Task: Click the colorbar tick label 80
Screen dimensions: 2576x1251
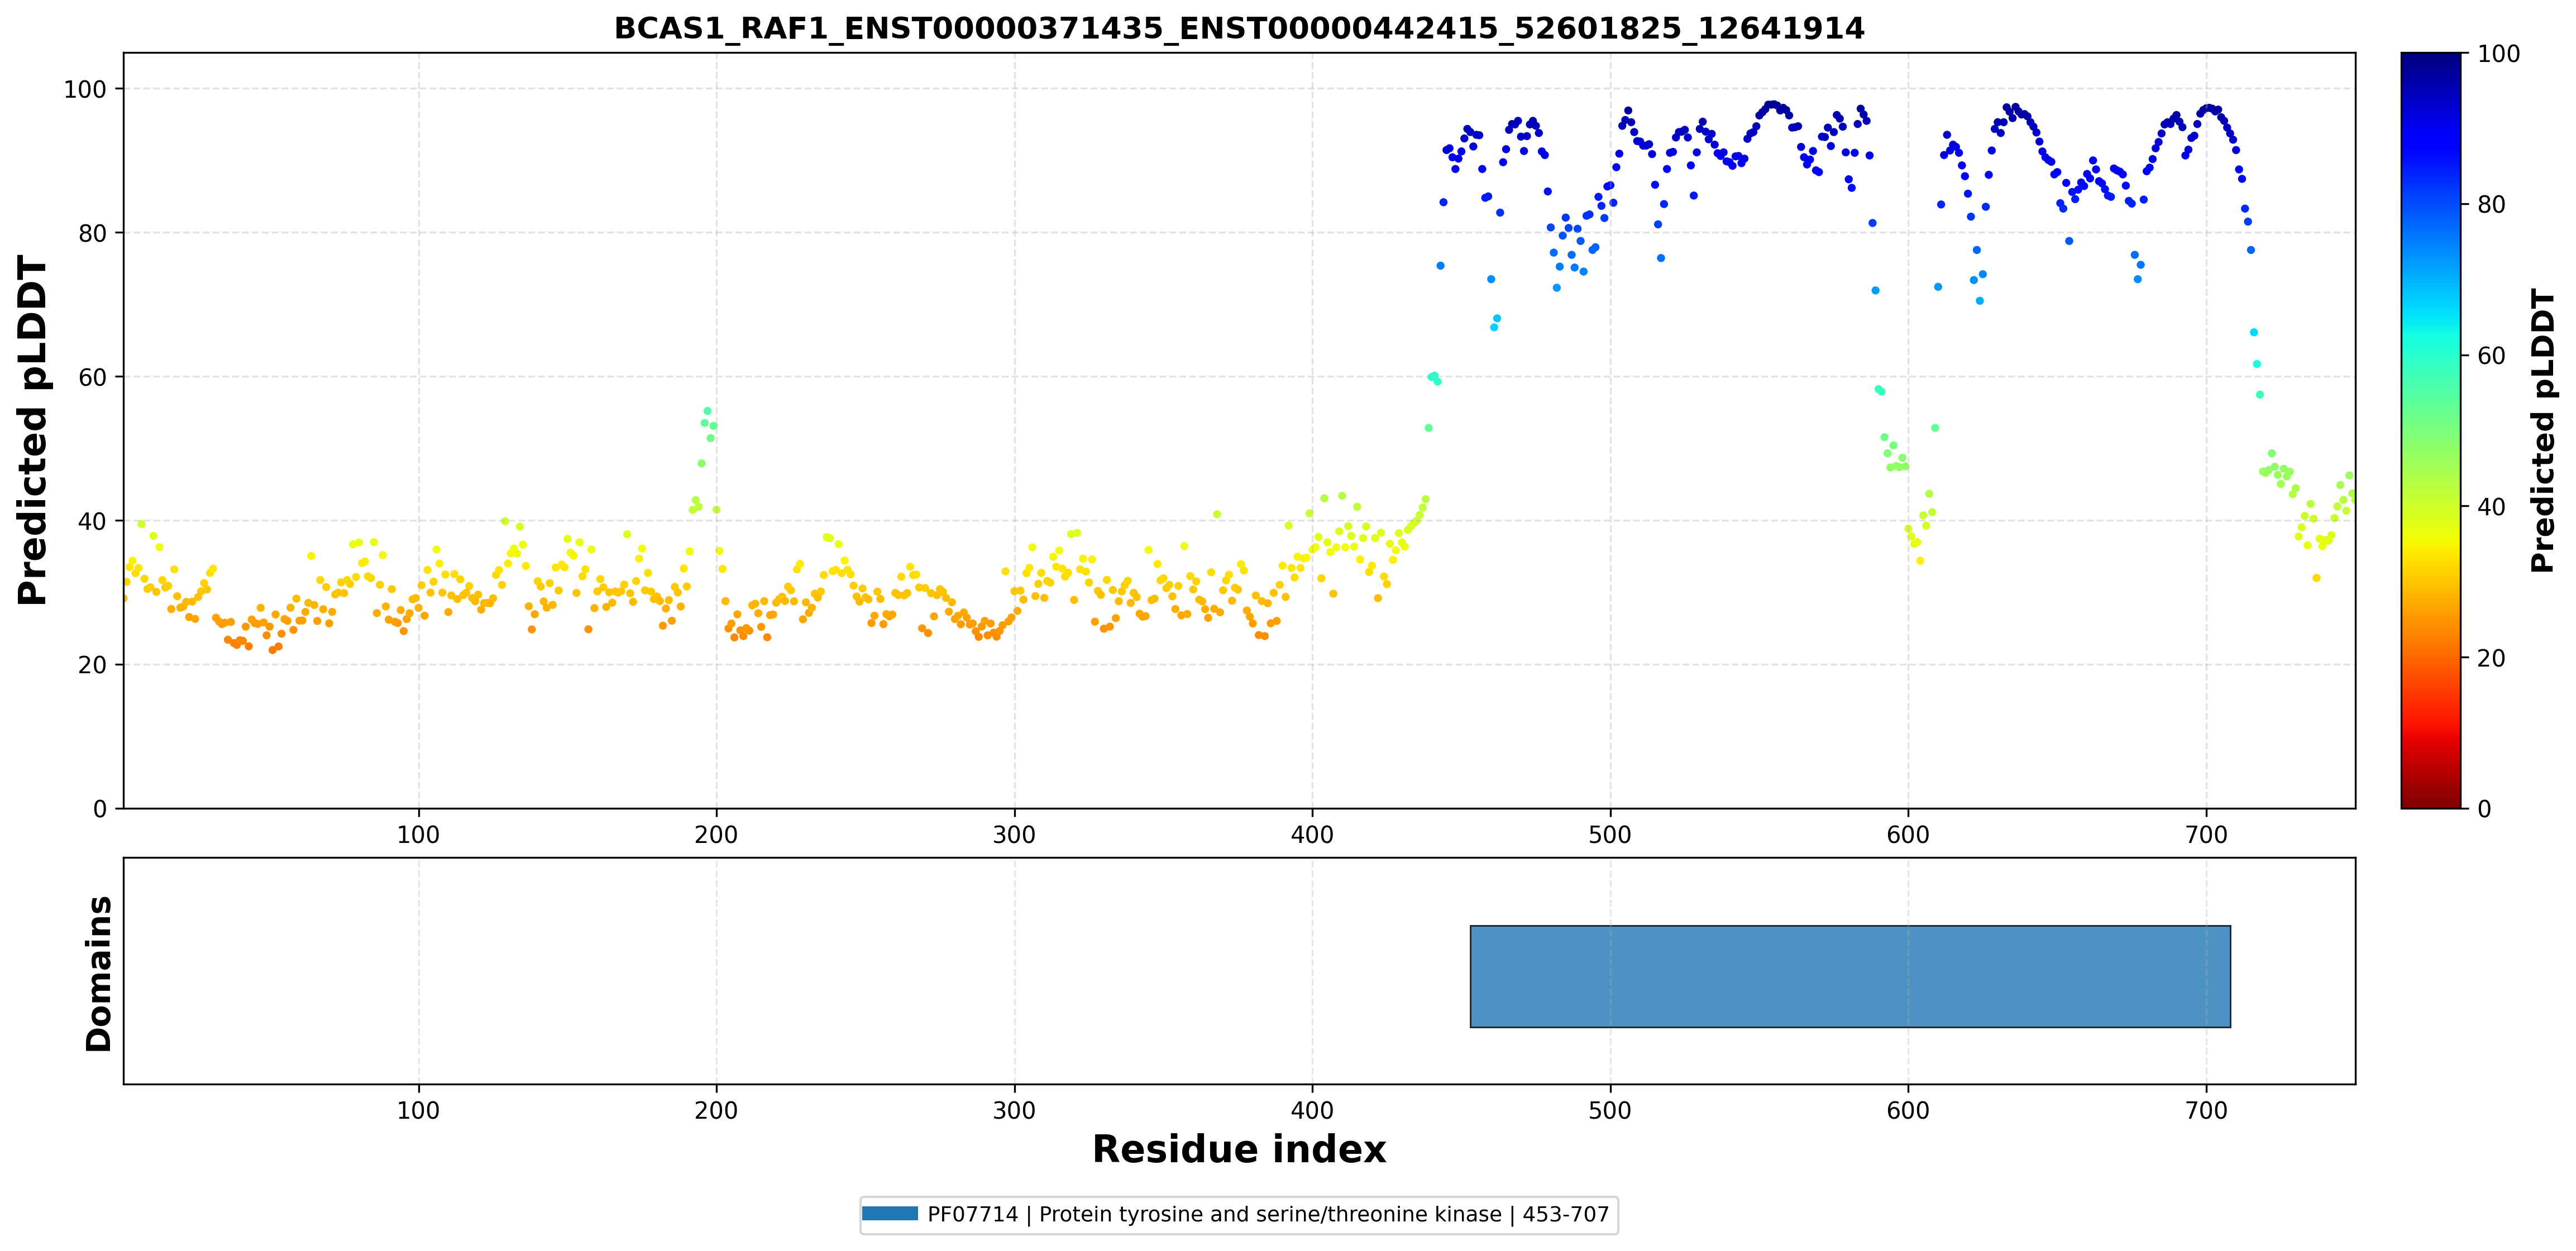Action: click(x=2491, y=205)
